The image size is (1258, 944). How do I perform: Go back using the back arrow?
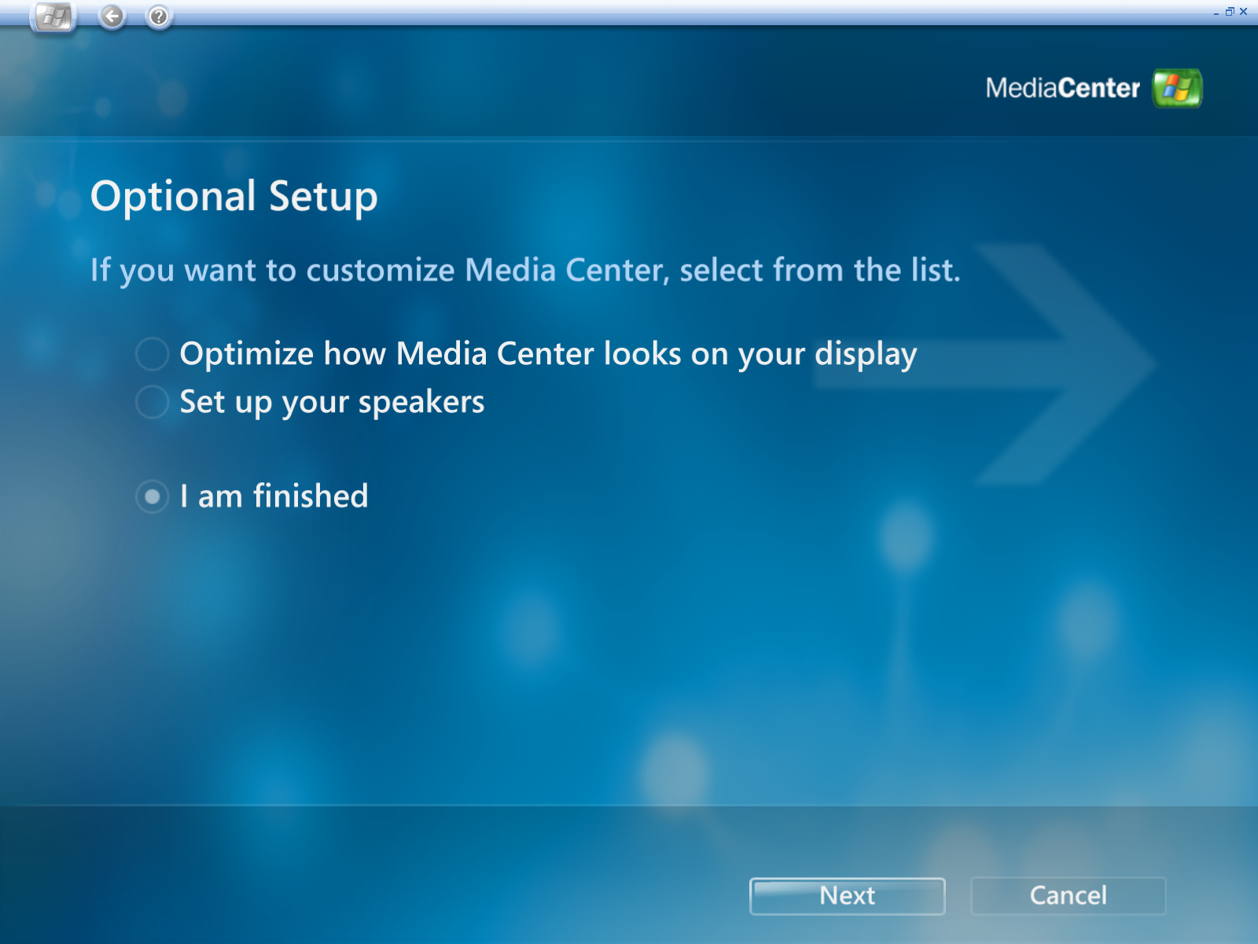pos(112,16)
